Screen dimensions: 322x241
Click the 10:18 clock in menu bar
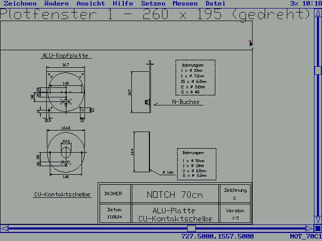point(311,4)
